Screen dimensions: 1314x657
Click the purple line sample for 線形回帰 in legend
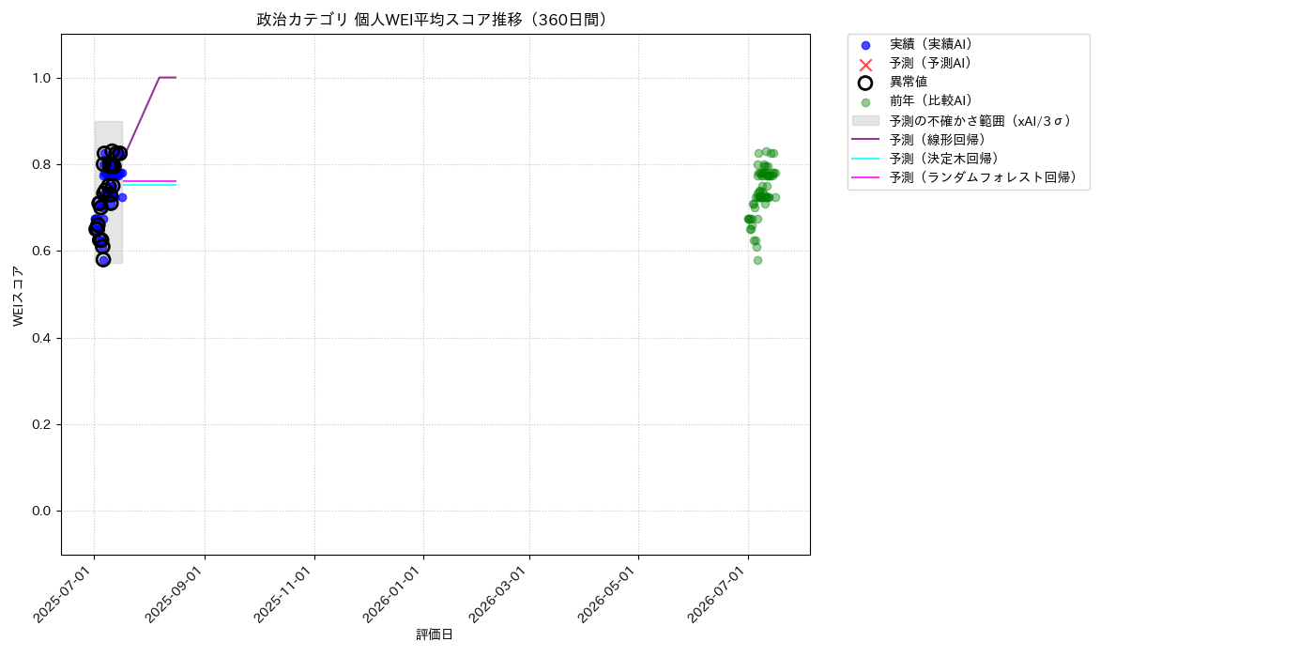[x=865, y=139]
